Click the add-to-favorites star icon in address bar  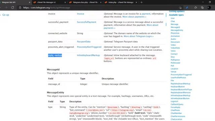point(180,8)
